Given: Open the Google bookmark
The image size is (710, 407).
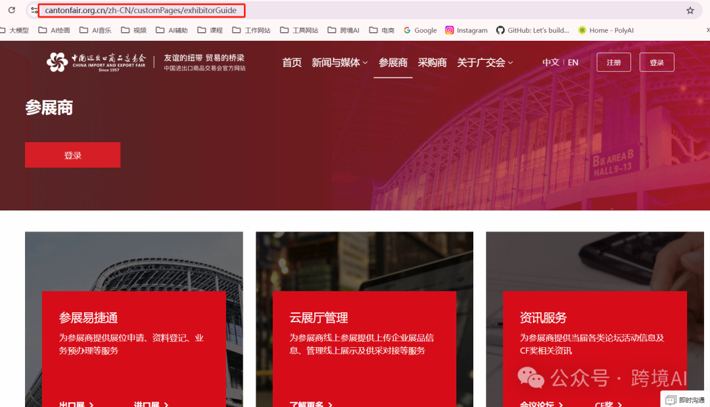Looking at the screenshot, I should tap(420, 30).
